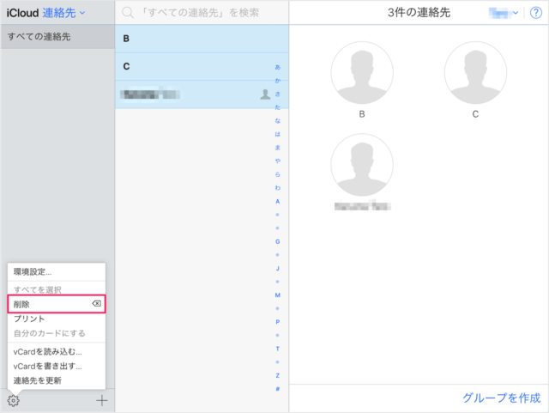
Task: Select プリント menu option
Action: [29, 319]
